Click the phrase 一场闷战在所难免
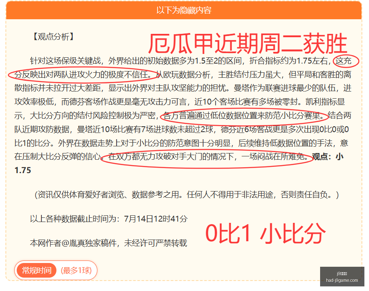The width and height of the screenshot is (369, 291). tap(273, 156)
